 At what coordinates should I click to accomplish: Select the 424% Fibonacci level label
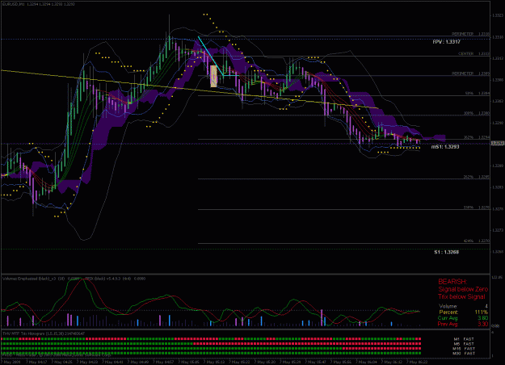tap(469, 241)
